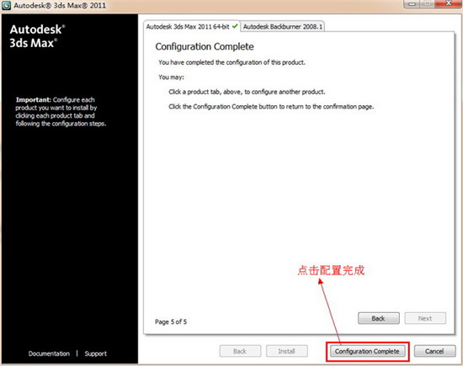Click the Autodesk 3ds Max logo

(x=38, y=36)
